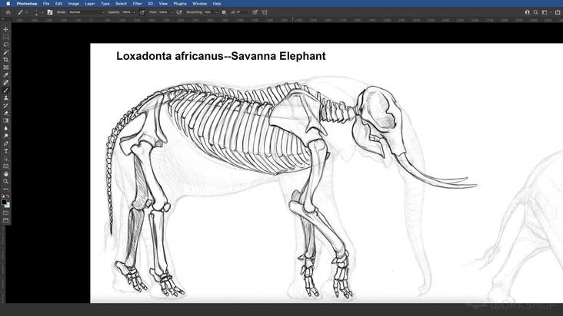Expand the collapsed toolbox panel
Viewport: 563px width, 316px height.
click(3, 19)
